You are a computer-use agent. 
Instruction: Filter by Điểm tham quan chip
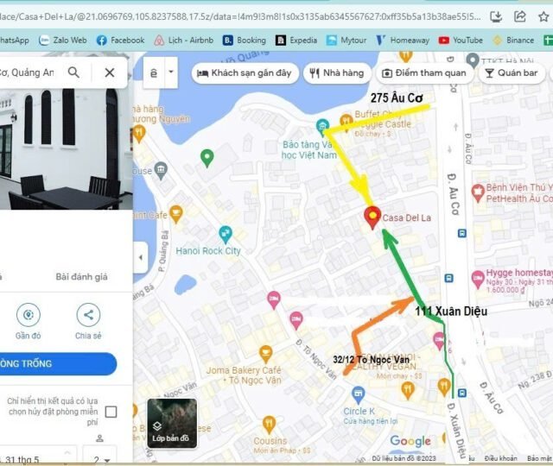[424, 73]
